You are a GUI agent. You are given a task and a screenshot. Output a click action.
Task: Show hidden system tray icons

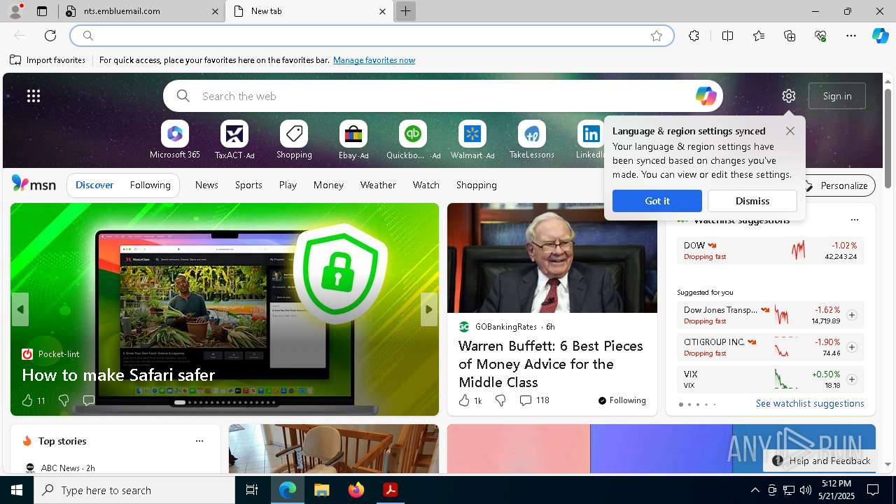(x=755, y=490)
